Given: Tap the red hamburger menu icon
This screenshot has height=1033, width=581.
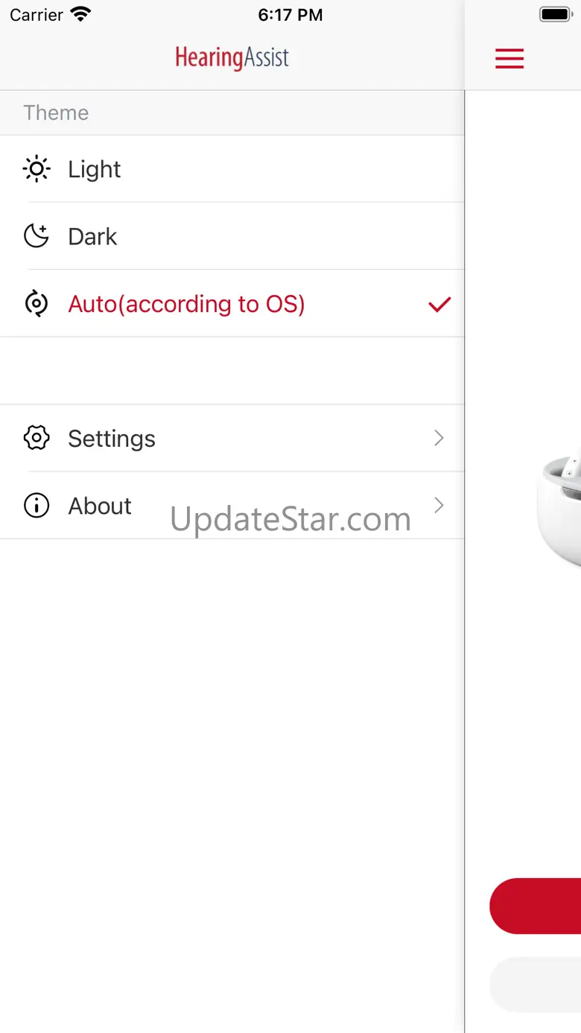Looking at the screenshot, I should click(509, 58).
